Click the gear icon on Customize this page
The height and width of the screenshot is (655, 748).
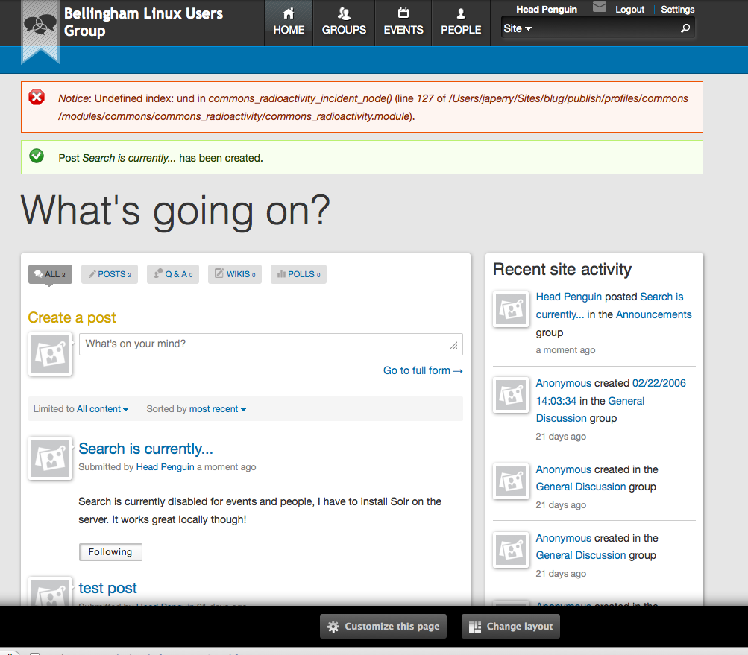coord(333,626)
